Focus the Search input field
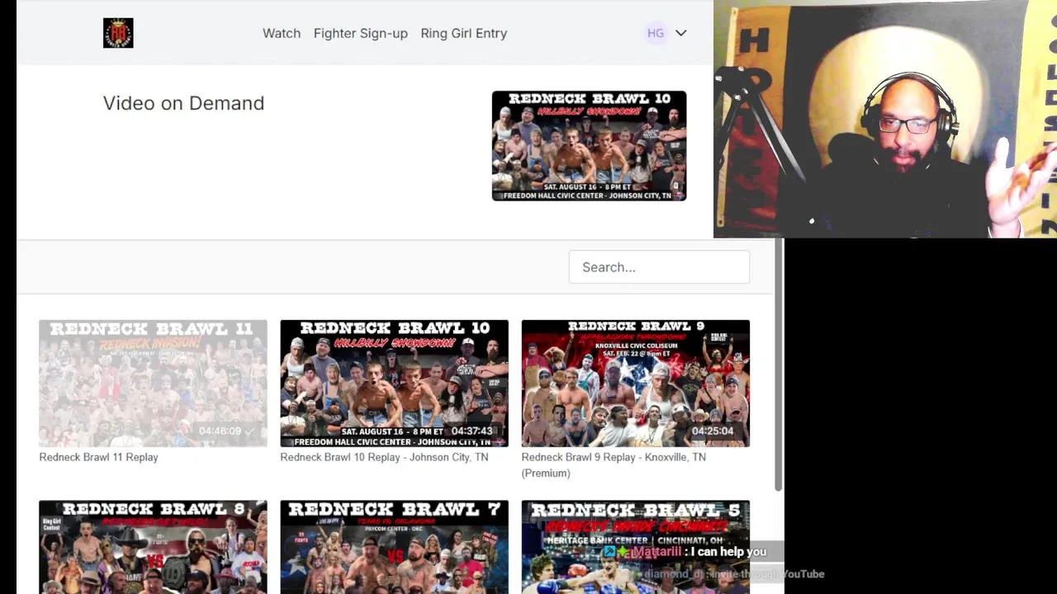The width and height of the screenshot is (1057, 594). point(659,267)
